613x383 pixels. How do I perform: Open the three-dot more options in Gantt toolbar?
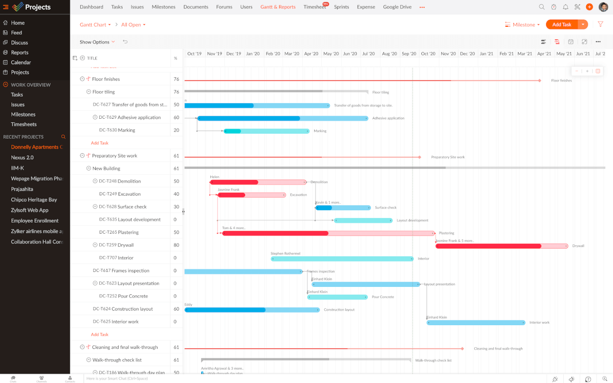click(598, 42)
